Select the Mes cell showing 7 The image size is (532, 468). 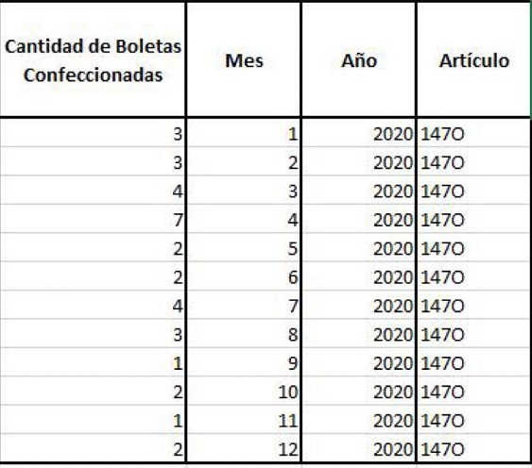point(244,305)
